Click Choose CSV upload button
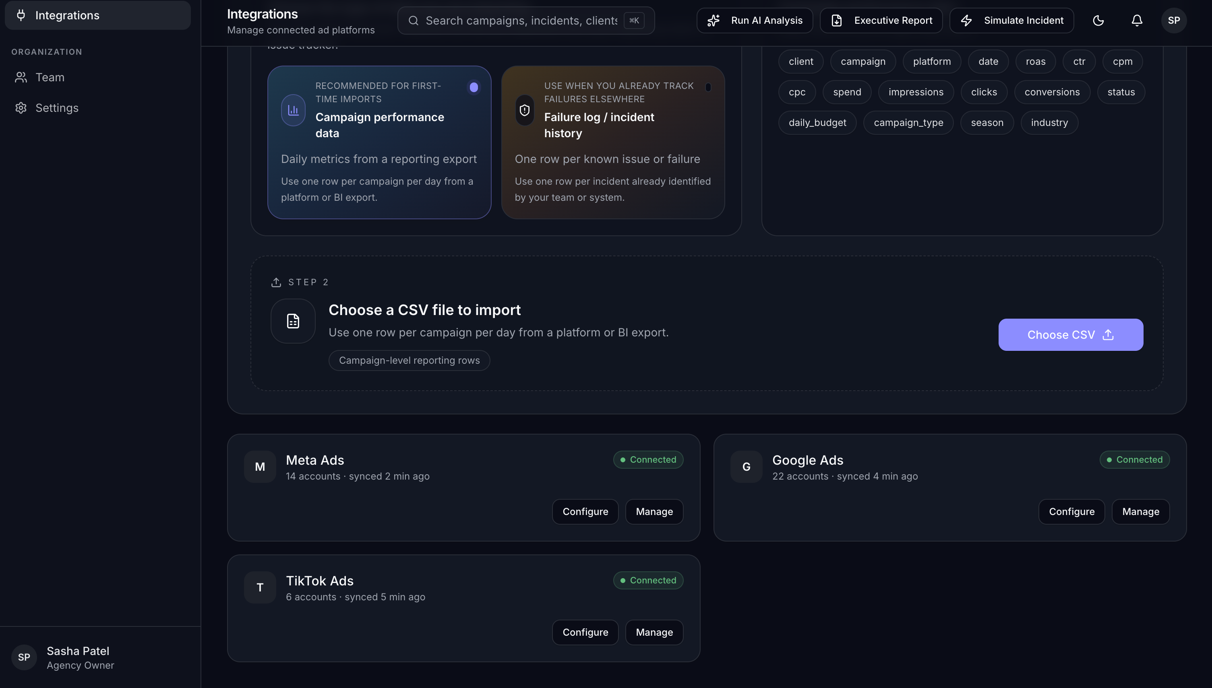1212x688 pixels. tap(1071, 335)
